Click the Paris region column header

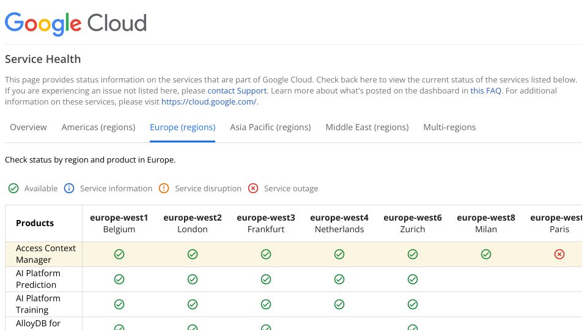pos(557,224)
